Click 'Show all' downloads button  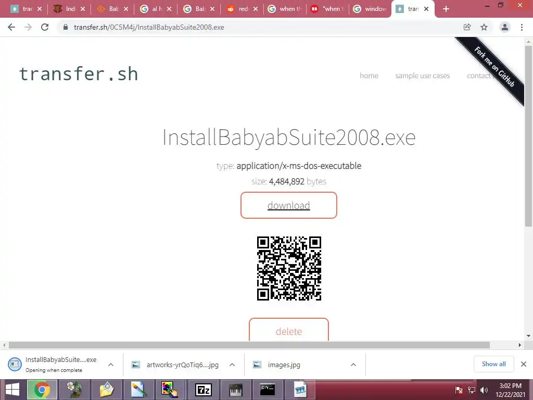click(493, 364)
